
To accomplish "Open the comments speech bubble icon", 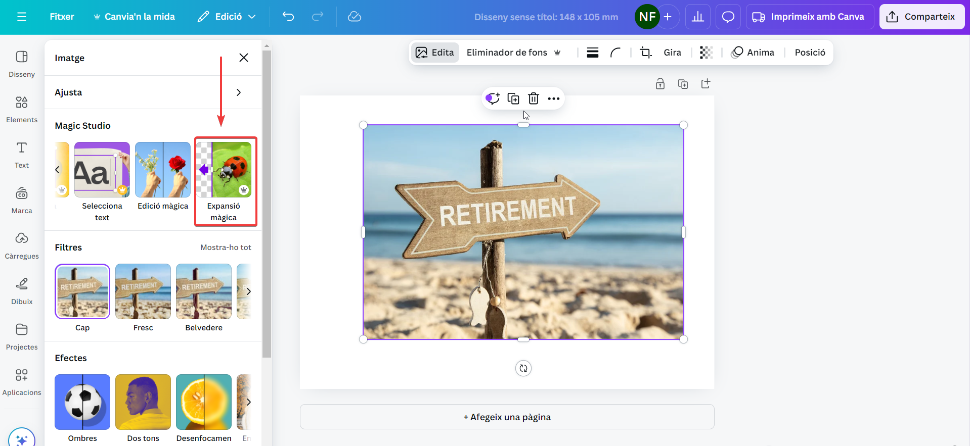I will coord(728,17).
